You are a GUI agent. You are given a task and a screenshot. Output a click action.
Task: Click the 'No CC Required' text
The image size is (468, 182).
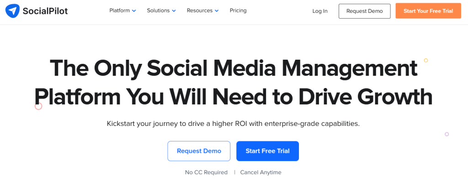click(x=206, y=172)
